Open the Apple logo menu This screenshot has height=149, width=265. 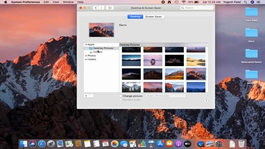(x=5, y=2)
